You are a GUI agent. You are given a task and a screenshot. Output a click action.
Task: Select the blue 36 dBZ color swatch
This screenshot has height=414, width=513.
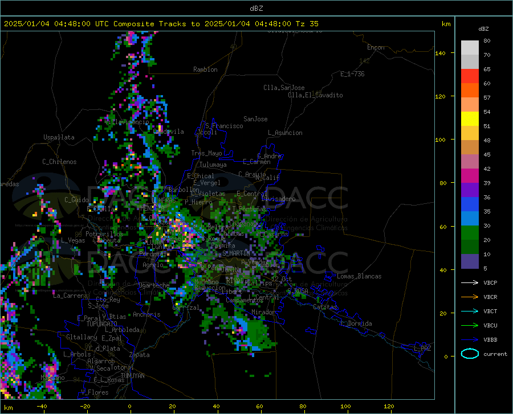coord(470,204)
